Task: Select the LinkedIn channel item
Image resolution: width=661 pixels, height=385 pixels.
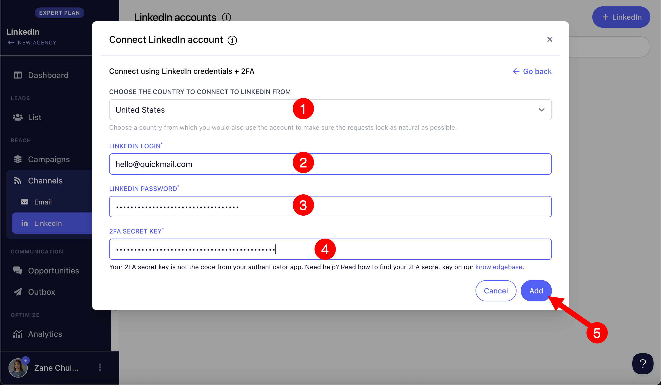Action: [52, 223]
